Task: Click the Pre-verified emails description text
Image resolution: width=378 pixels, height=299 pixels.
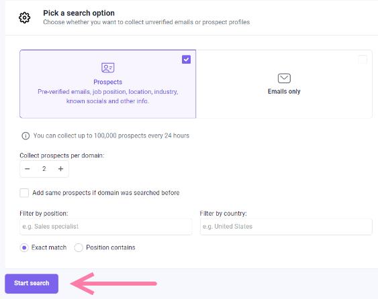Action: 107,97
